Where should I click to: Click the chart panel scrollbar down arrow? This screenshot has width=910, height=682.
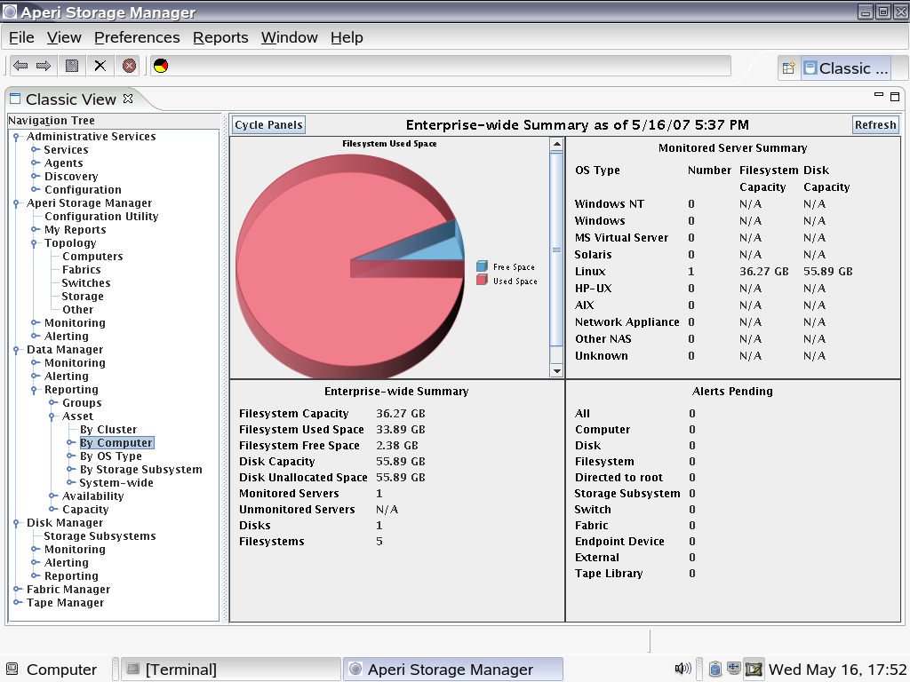click(x=556, y=370)
